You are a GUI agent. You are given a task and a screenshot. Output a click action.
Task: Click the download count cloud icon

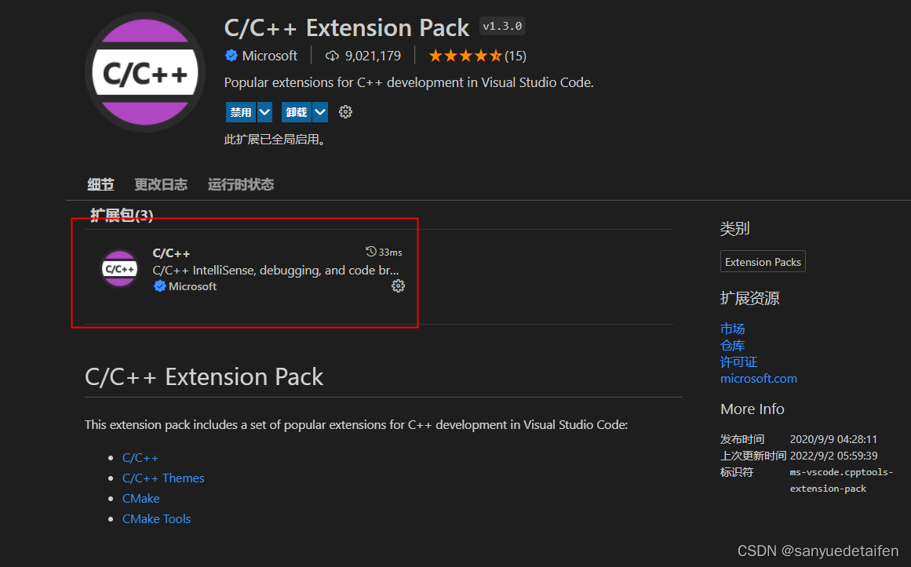pyautogui.click(x=332, y=56)
